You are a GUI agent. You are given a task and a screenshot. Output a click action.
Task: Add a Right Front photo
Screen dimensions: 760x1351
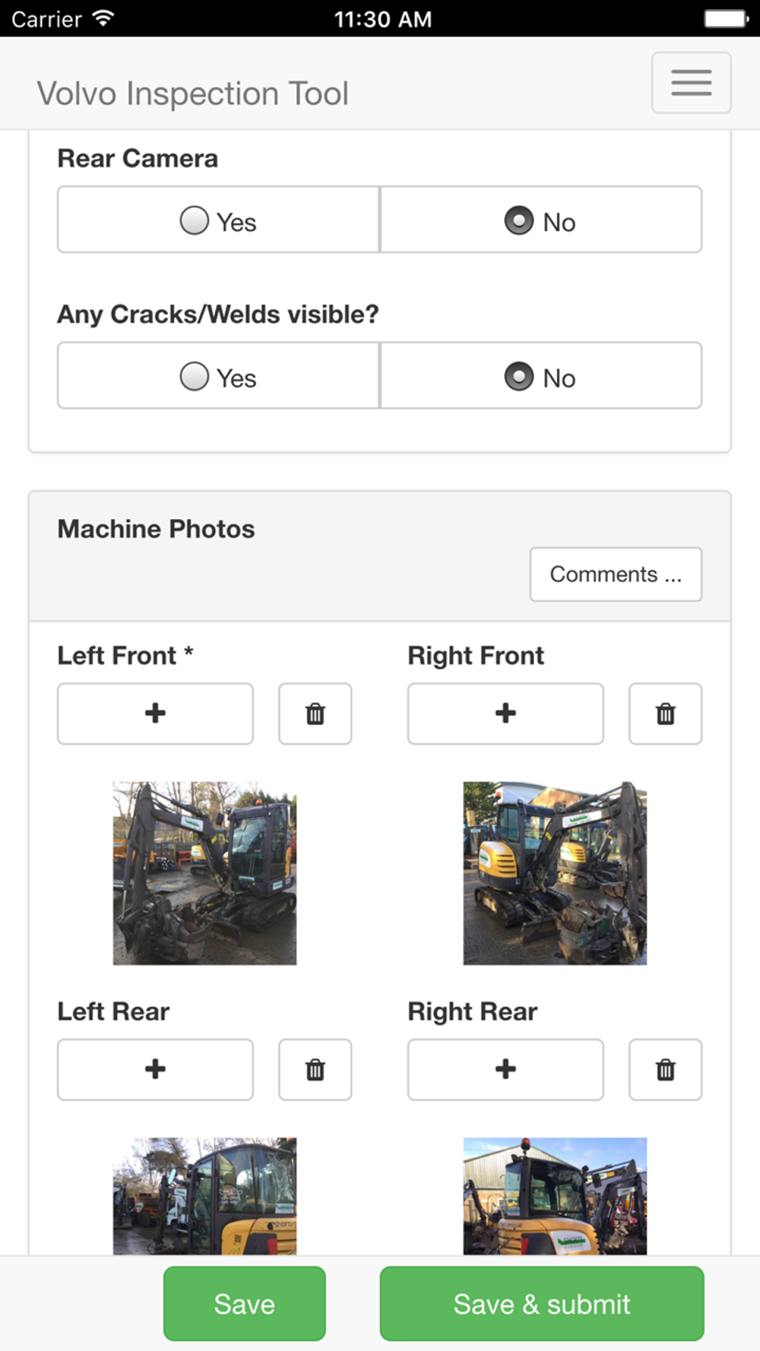[505, 713]
